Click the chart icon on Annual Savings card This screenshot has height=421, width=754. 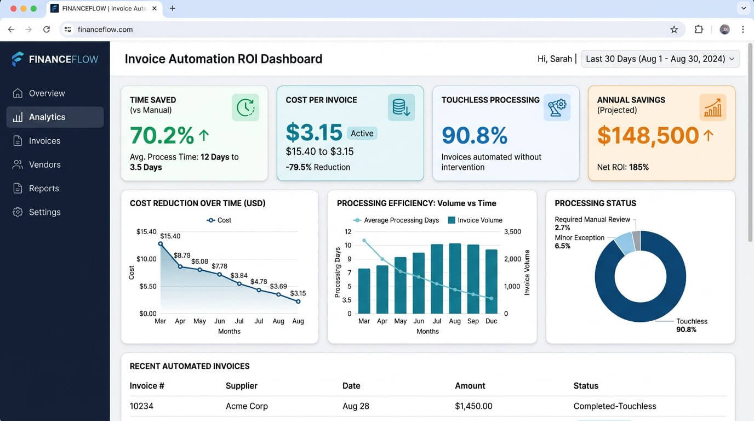(x=712, y=107)
